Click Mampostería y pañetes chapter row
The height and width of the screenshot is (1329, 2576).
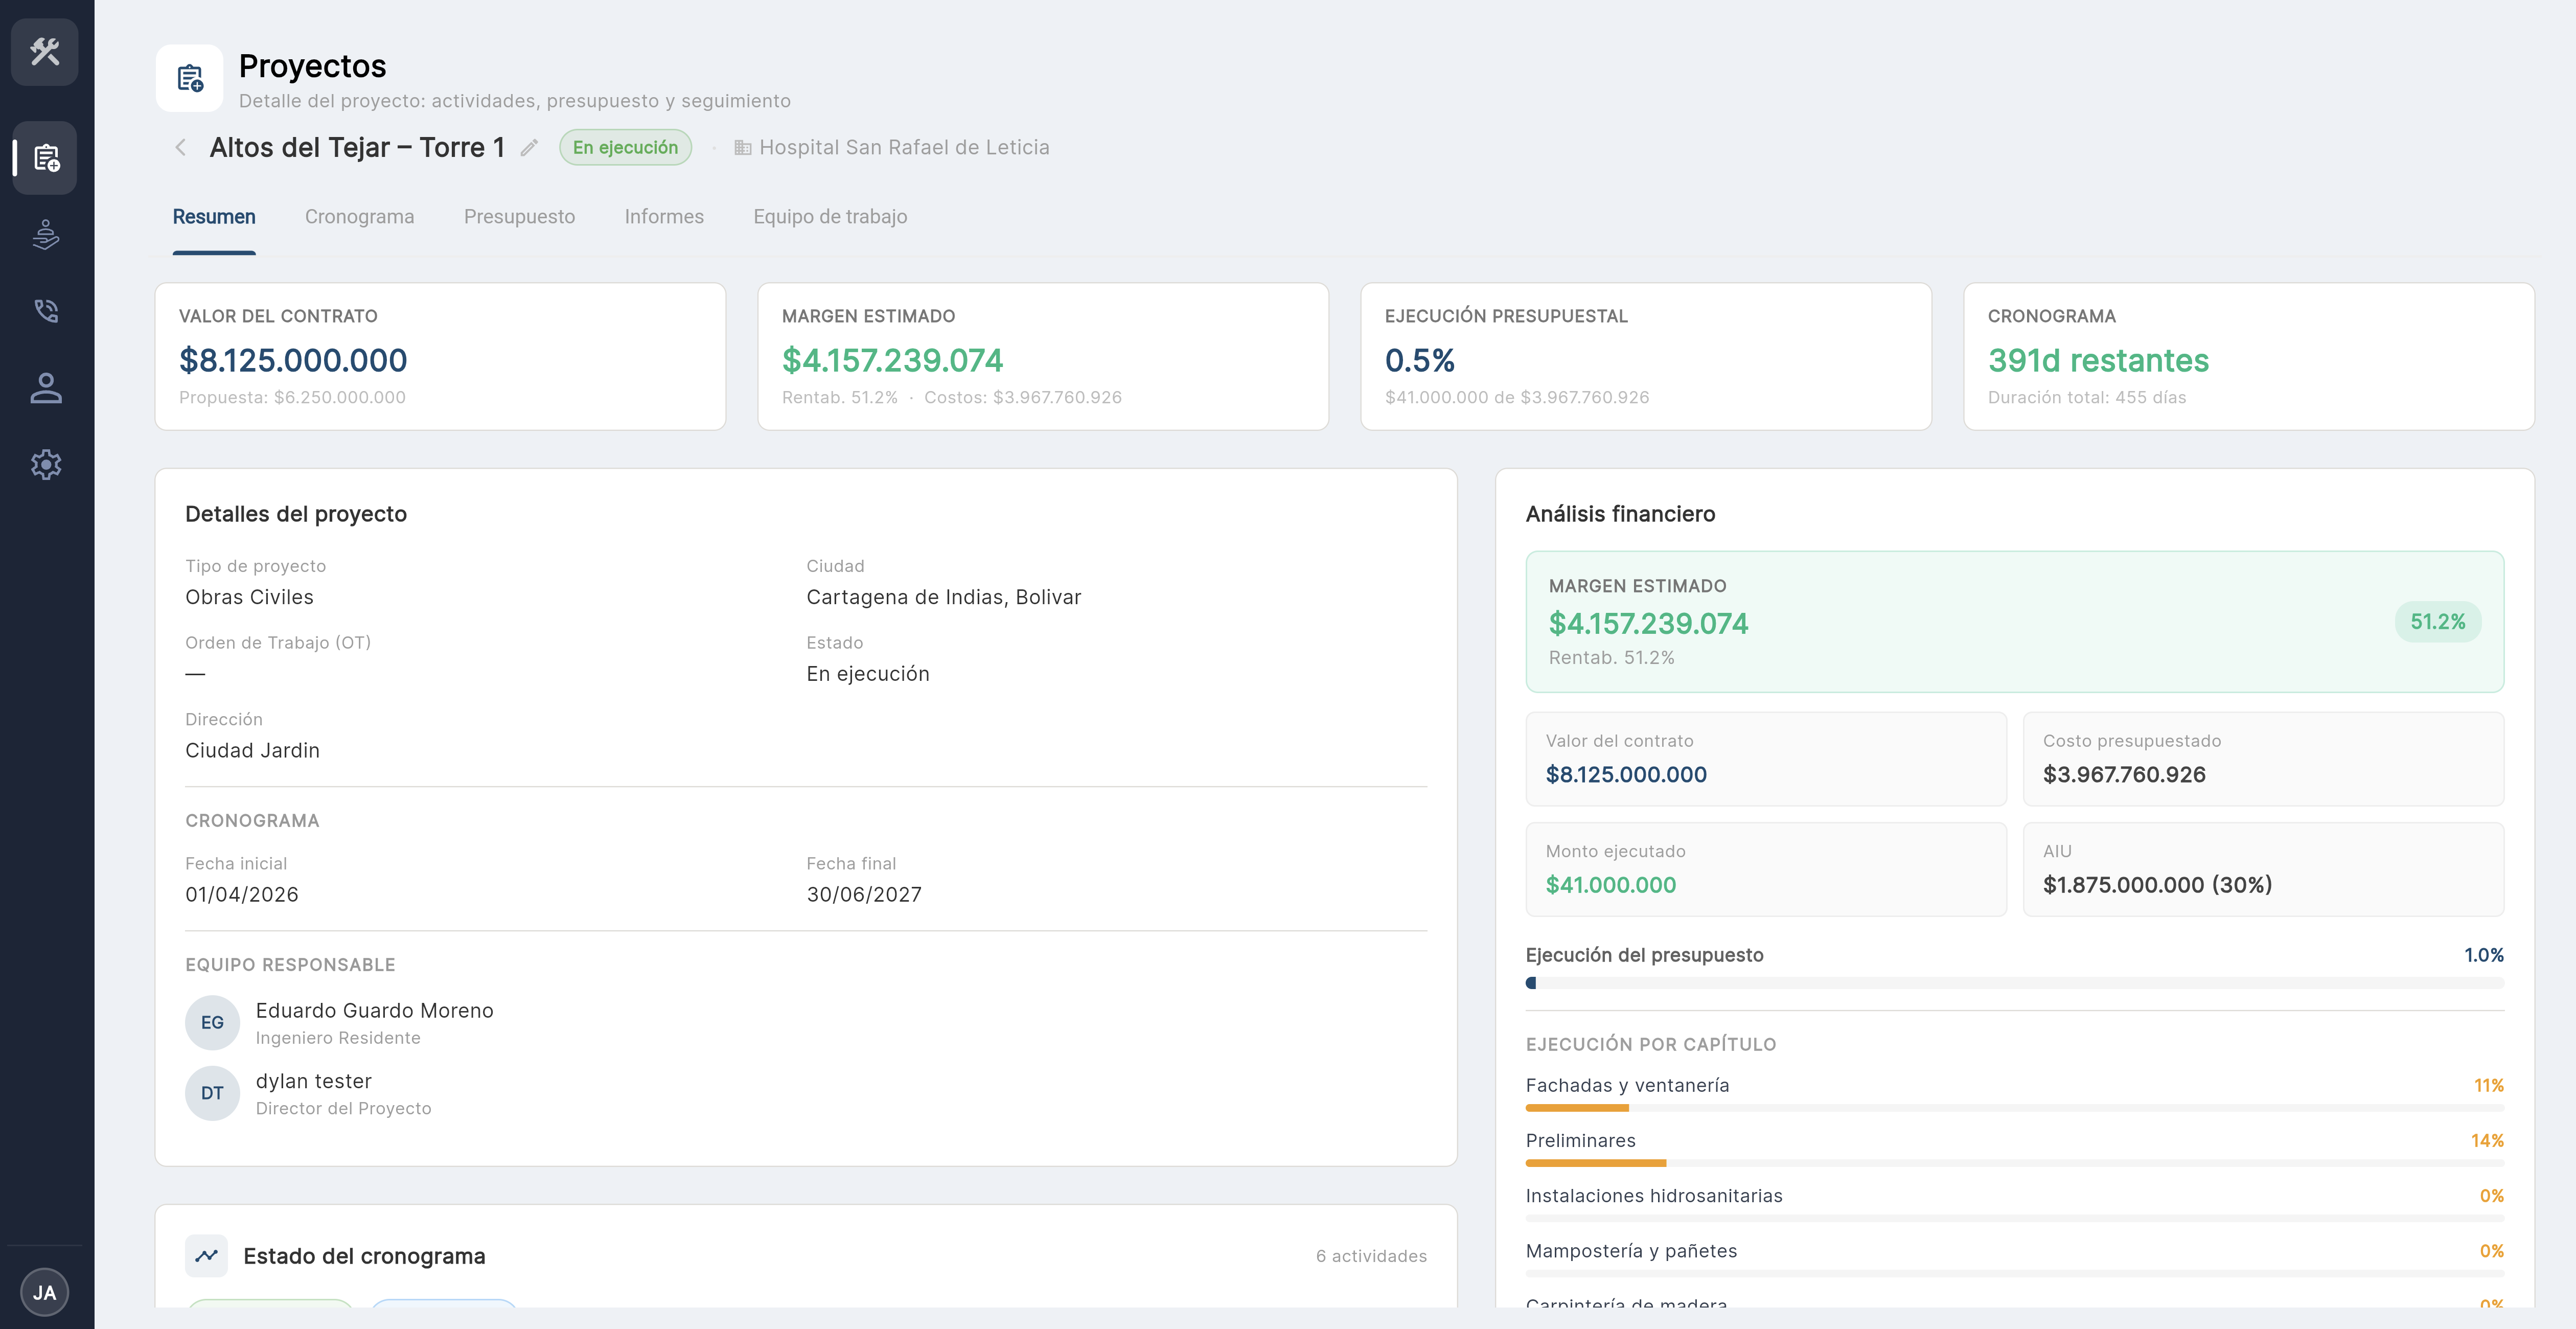(2015, 1258)
